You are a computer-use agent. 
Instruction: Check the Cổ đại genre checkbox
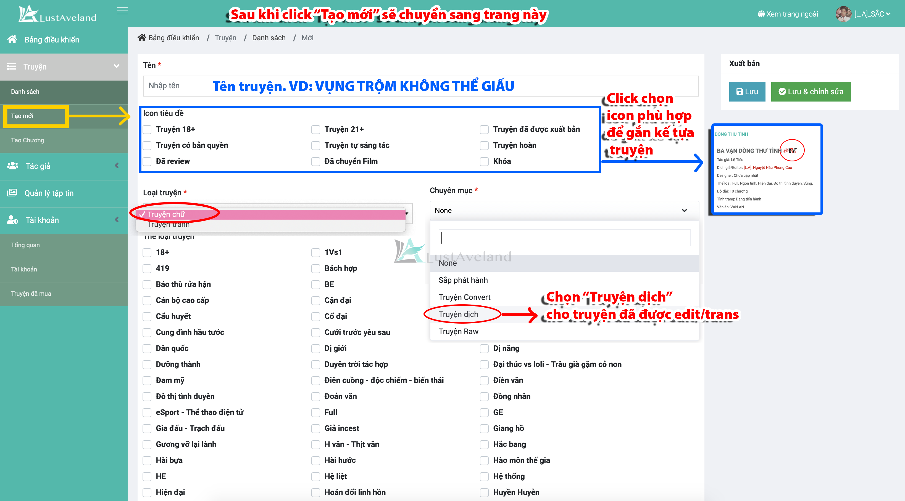pos(315,316)
